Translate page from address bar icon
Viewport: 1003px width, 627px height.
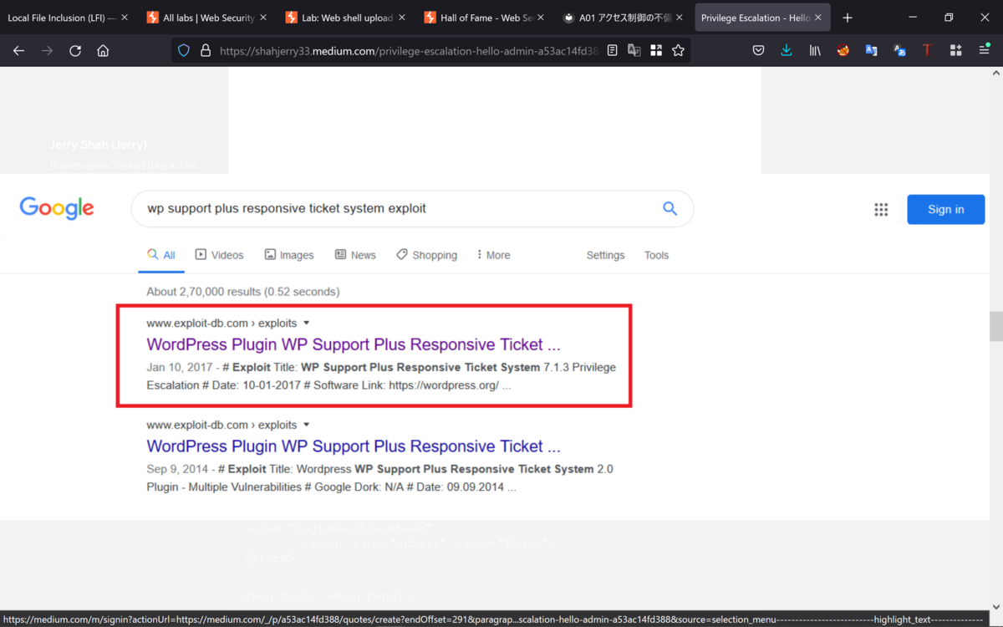tap(634, 51)
